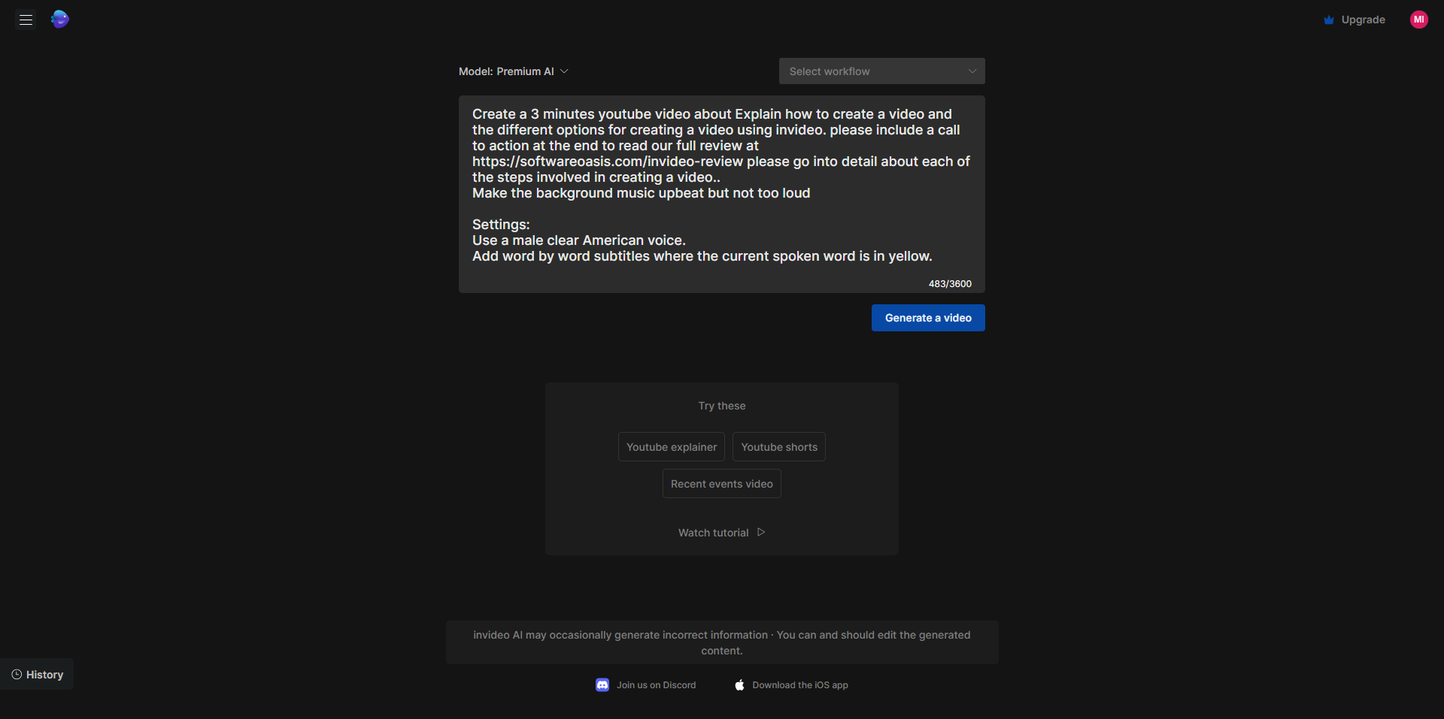Click the Select workflow chevron arrow
Viewport: 1444px width, 719px height.
tap(972, 71)
